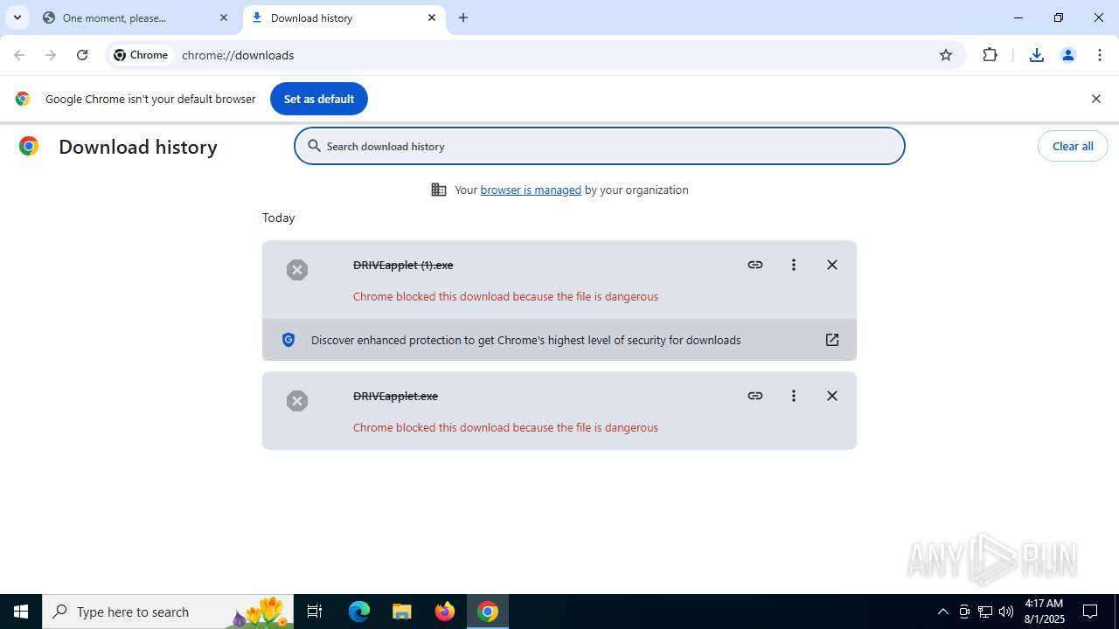Dismiss the default browser infobar

[1095, 99]
